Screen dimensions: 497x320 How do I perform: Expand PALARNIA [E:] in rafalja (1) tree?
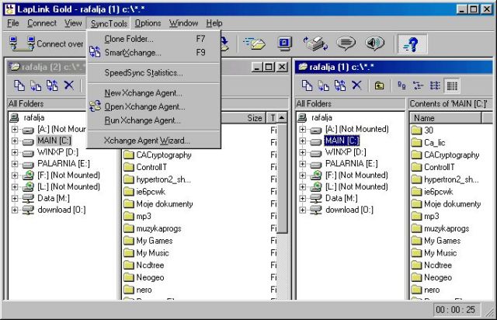pyautogui.click(x=302, y=164)
